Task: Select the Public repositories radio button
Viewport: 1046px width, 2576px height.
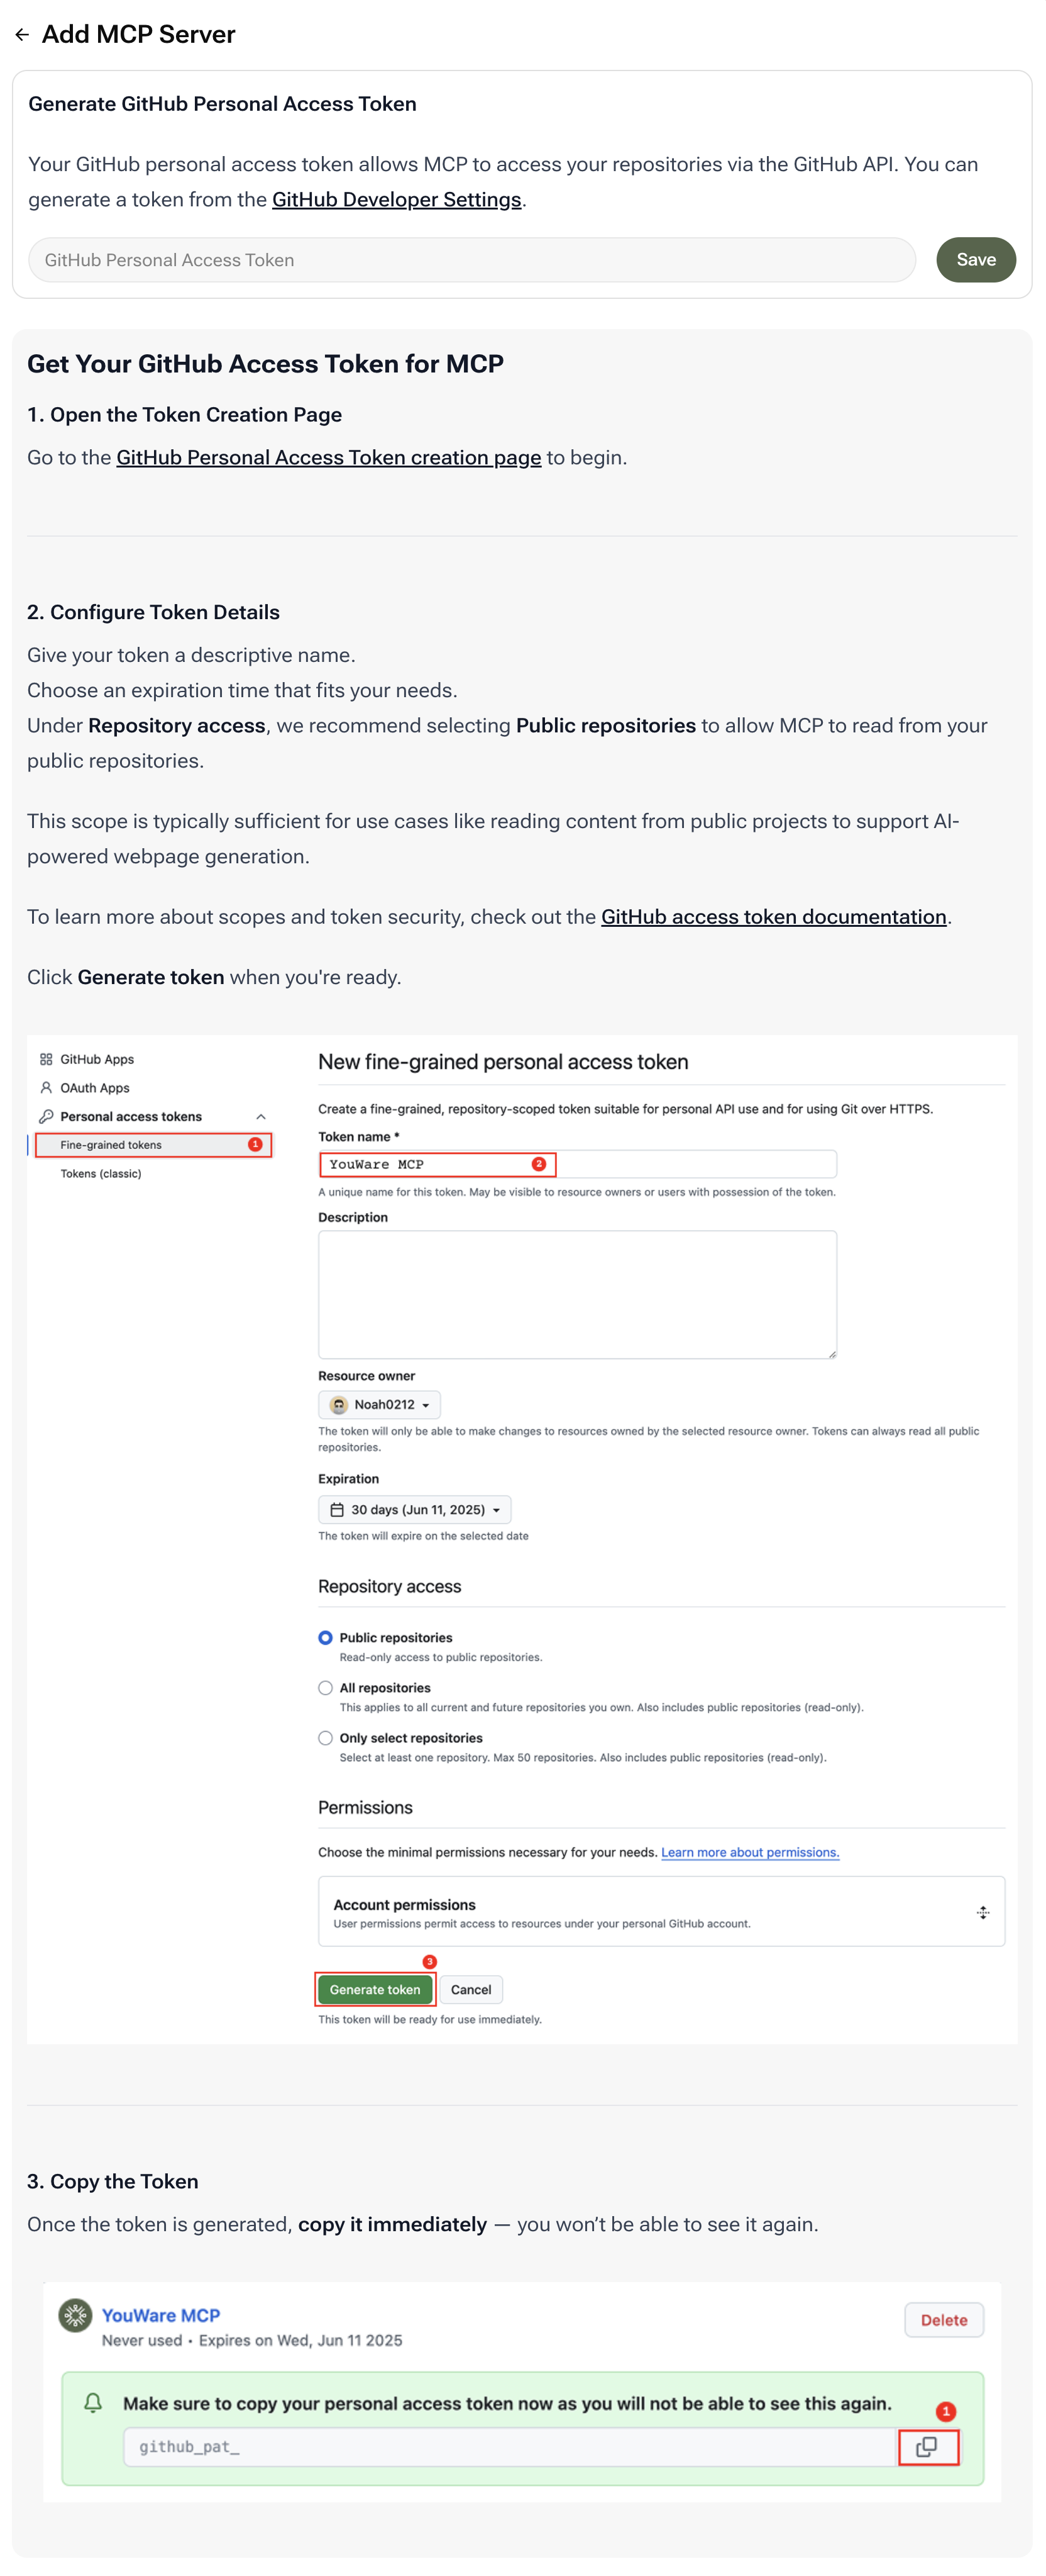Action: (326, 1638)
